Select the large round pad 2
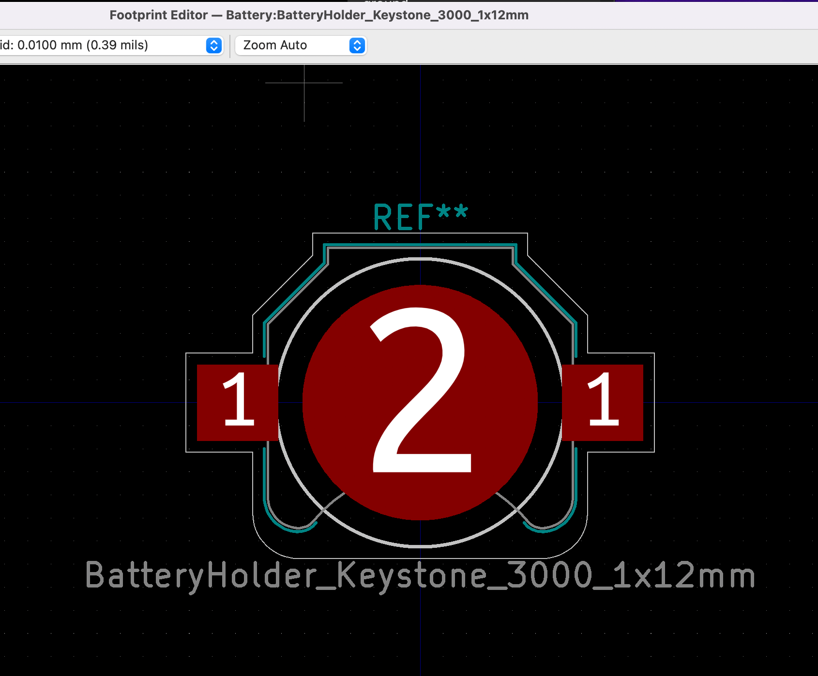 [420, 402]
